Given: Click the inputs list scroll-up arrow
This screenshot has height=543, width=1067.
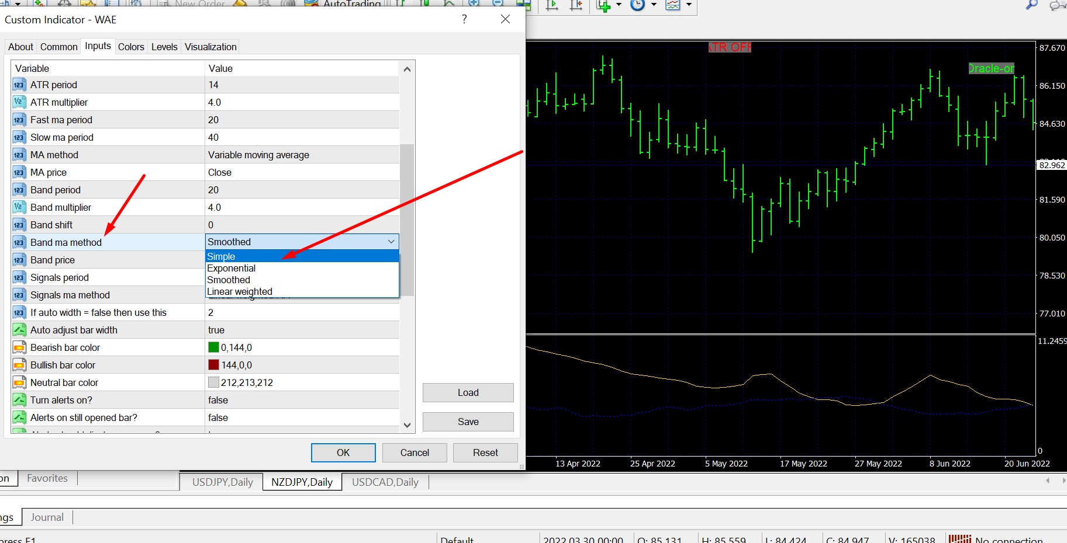Looking at the screenshot, I should (x=408, y=69).
